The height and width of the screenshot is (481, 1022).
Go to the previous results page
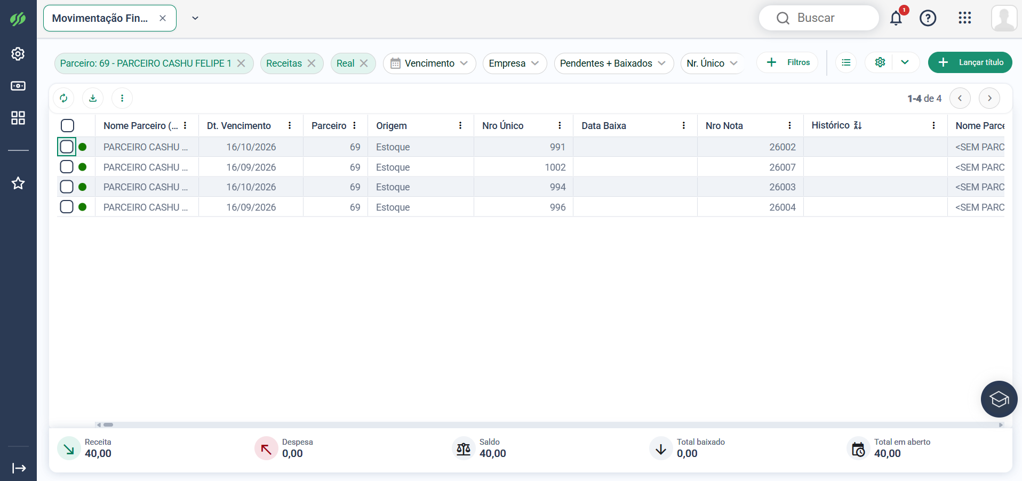point(960,98)
